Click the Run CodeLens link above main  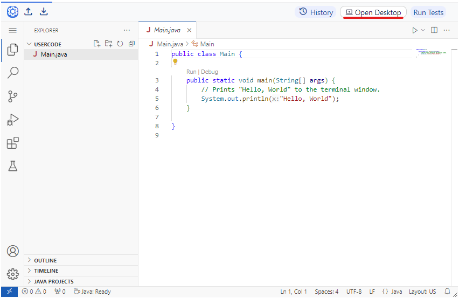pos(191,72)
